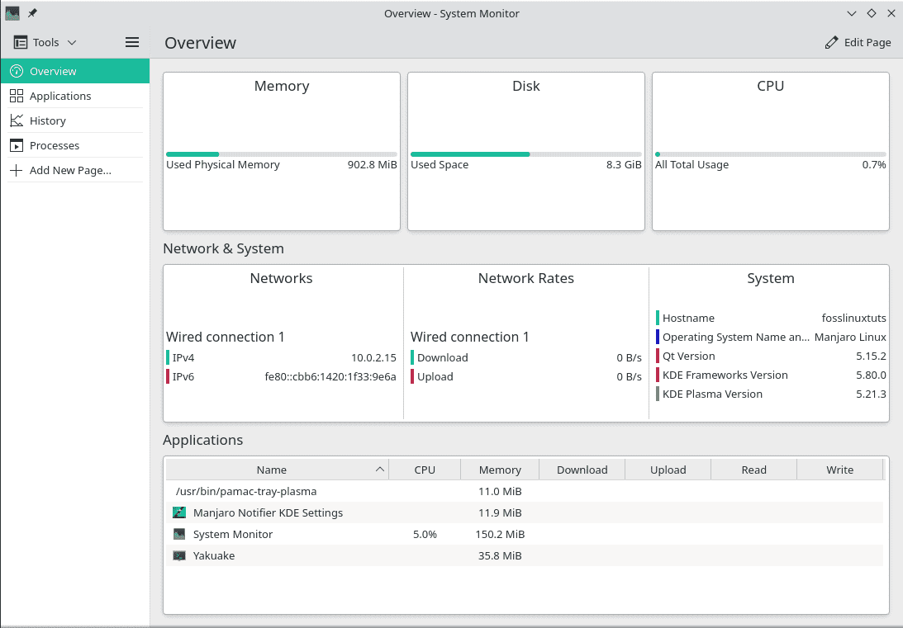Click the Memory column header
Viewport: 903px width, 628px height.
click(499, 469)
